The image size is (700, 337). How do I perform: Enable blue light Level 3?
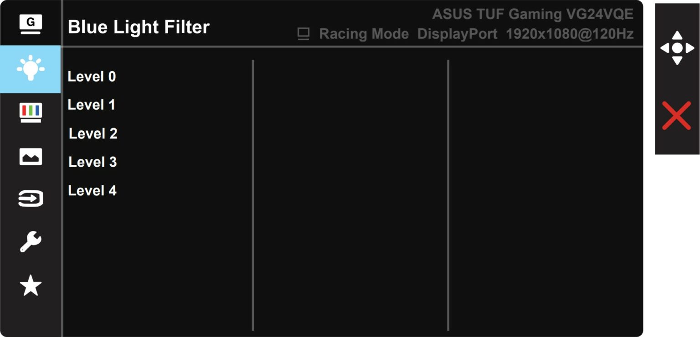(93, 162)
